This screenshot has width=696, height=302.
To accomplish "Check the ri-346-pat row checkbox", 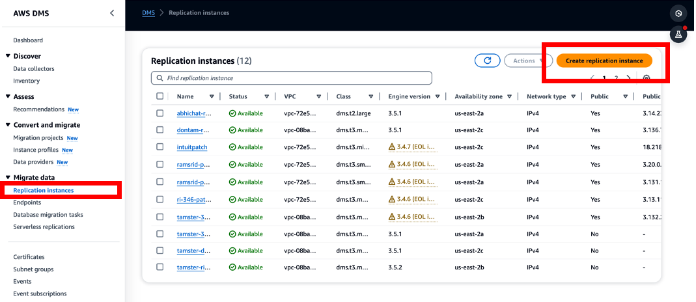I will pyautogui.click(x=160, y=199).
